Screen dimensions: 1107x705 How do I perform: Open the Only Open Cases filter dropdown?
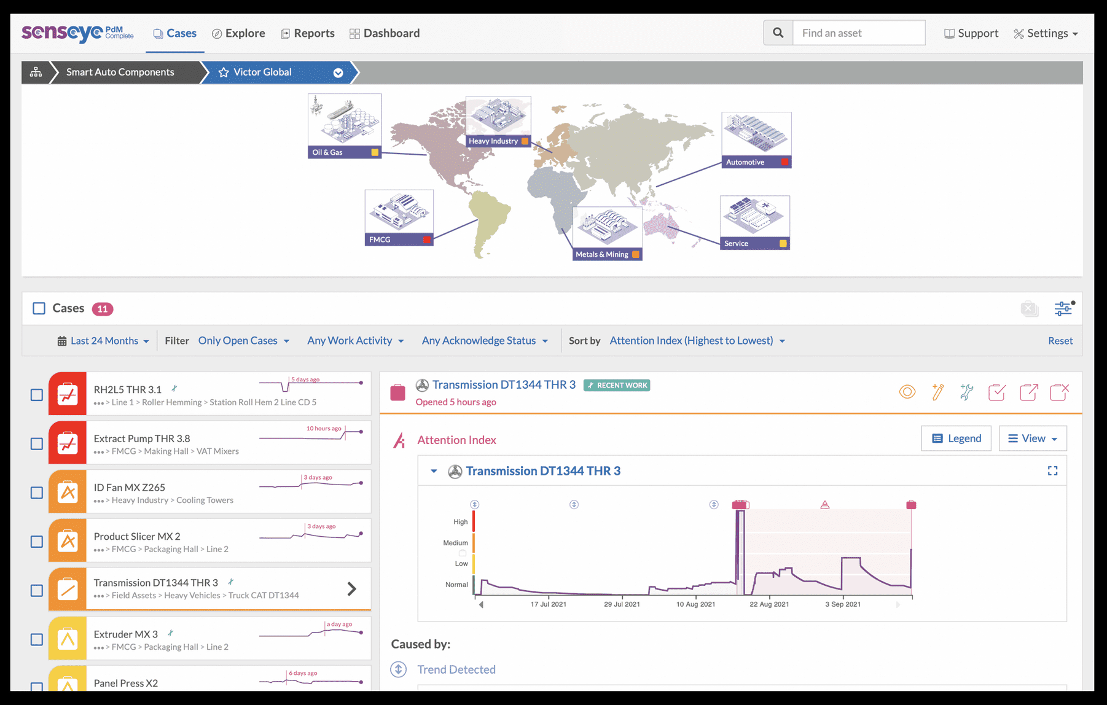tap(243, 341)
